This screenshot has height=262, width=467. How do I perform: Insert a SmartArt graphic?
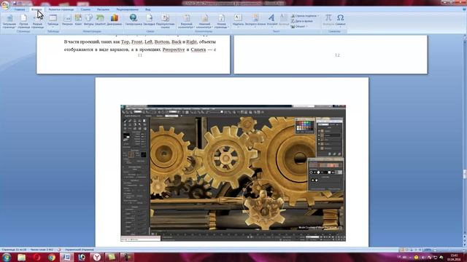point(100,20)
